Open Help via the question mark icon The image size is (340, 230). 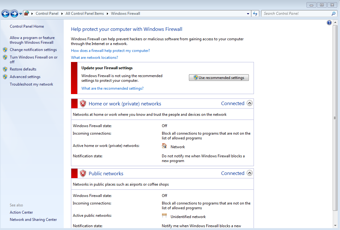pos(329,23)
